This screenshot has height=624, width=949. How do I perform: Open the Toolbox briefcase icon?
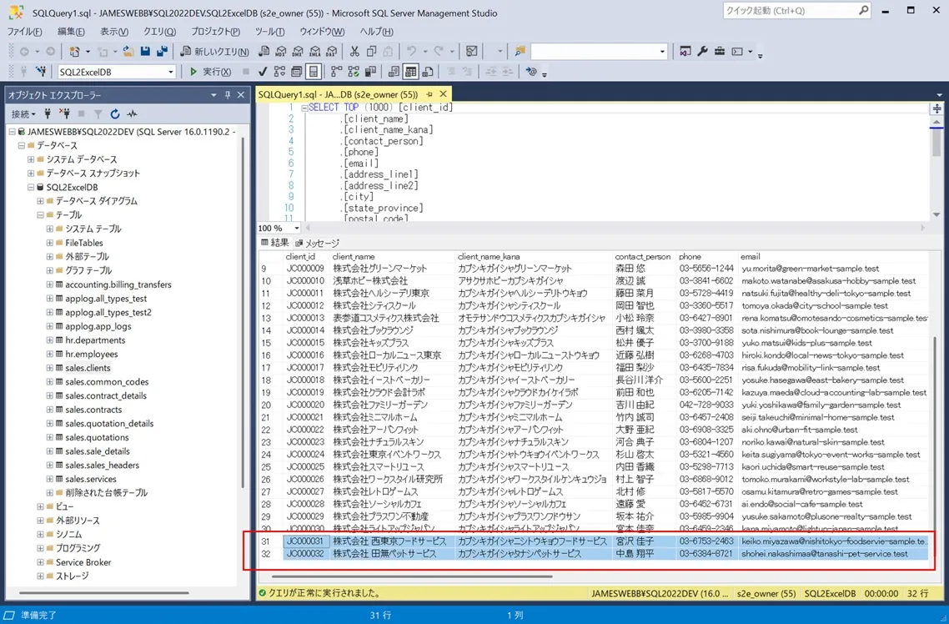click(x=719, y=52)
